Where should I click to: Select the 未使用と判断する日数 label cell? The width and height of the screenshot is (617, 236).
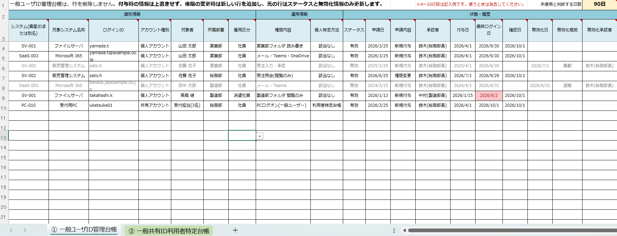(x=561, y=4)
